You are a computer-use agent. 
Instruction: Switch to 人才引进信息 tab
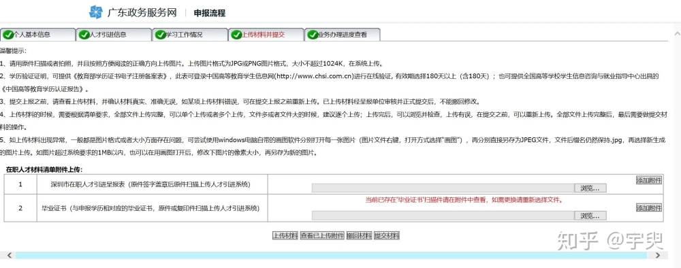click(x=114, y=35)
